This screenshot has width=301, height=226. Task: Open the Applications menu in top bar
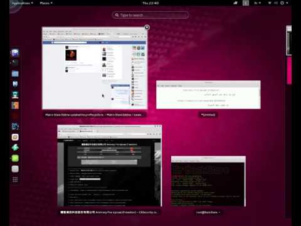tap(22, 3)
